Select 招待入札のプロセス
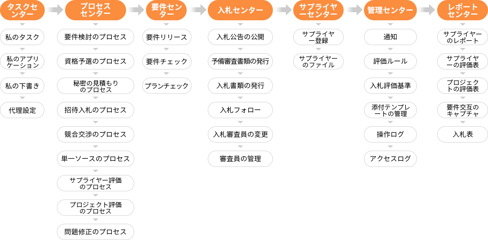The width and height of the screenshot is (488, 240). click(x=95, y=110)
